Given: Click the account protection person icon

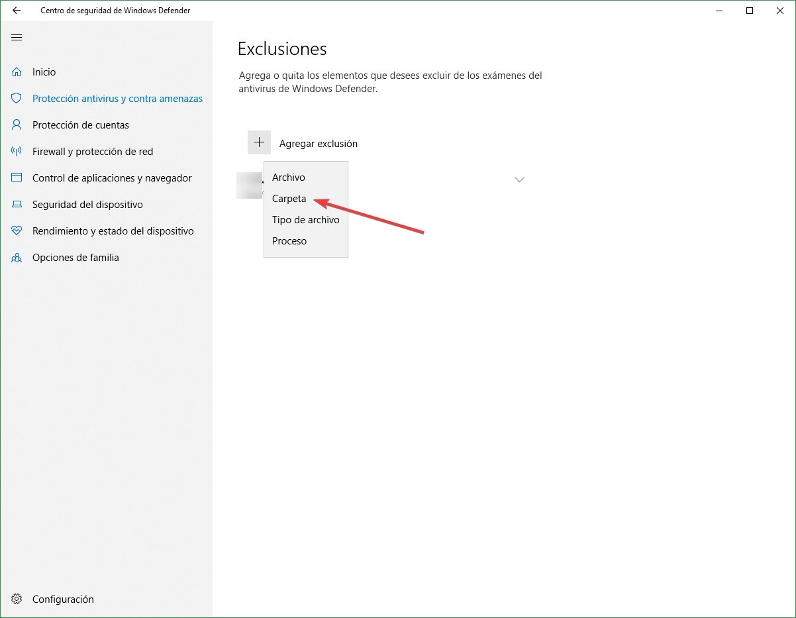Looking at the screenshot, I should [17, 125].
